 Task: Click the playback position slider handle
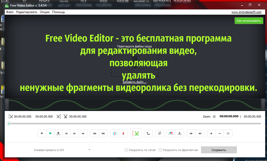pyautogui.click(x=9, y=124)
